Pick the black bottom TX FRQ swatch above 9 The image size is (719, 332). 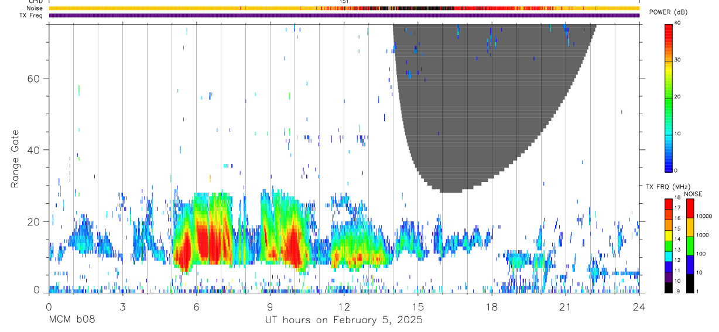tap(669, 287)
